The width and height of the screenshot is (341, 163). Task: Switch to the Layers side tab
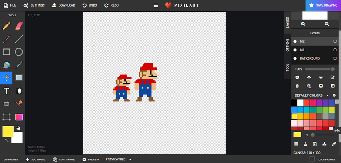[x=288, y=23]
